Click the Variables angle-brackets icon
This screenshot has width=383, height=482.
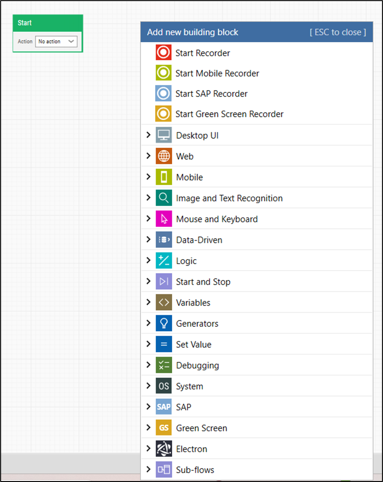click(x=163, y=302)
